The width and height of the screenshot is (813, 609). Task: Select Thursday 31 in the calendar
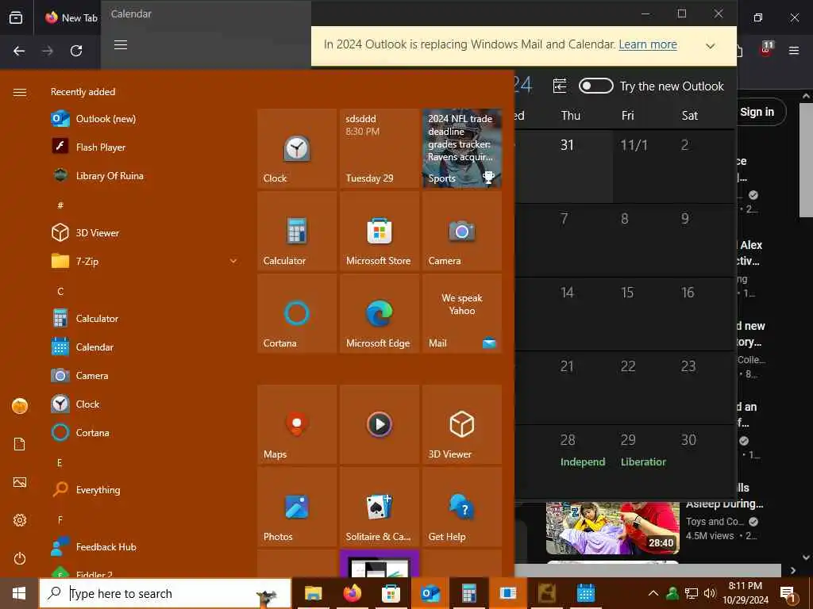point(582,166)
